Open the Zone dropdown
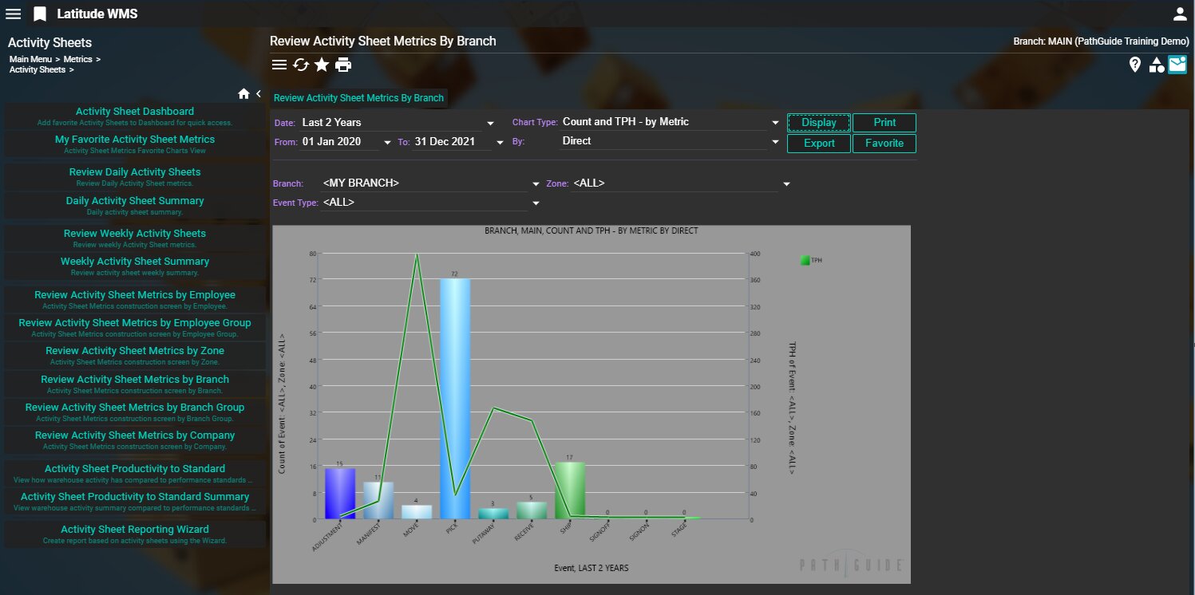This screenshot has width=1195, height=595. (x=786, y=184)
